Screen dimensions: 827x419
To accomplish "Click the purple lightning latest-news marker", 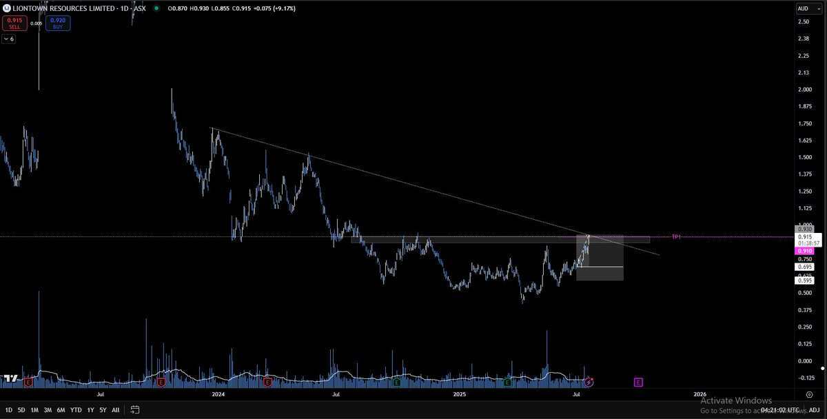I will tap(589, 381).
